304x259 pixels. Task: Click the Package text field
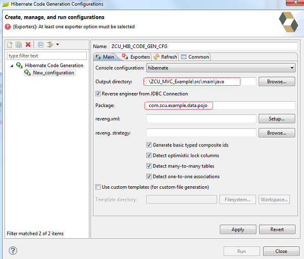tap(220, 106)
